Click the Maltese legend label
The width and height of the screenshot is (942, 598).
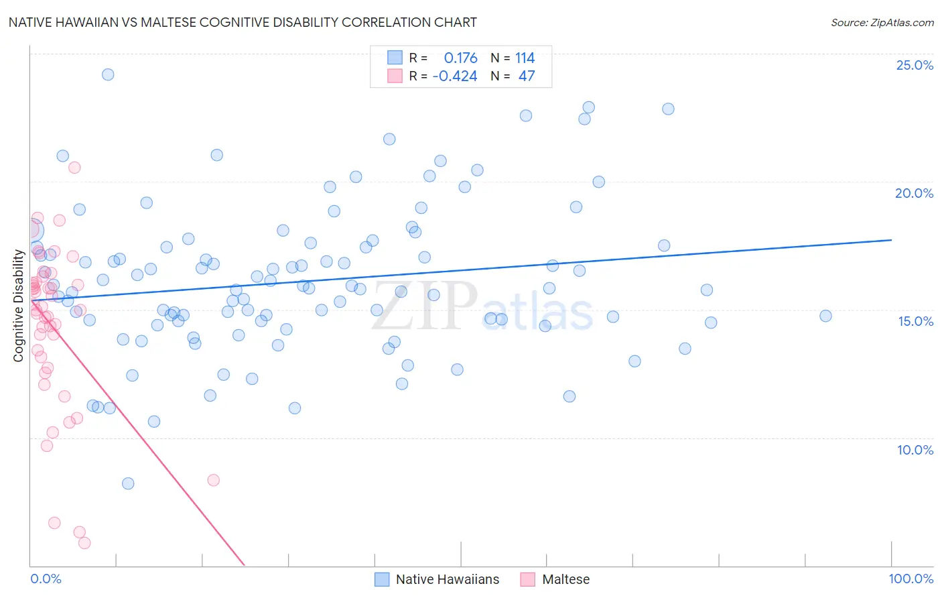click(x=566, y=579)
